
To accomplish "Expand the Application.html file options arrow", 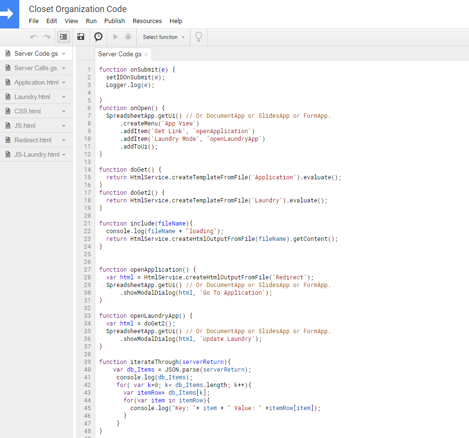I will (63, 83).
